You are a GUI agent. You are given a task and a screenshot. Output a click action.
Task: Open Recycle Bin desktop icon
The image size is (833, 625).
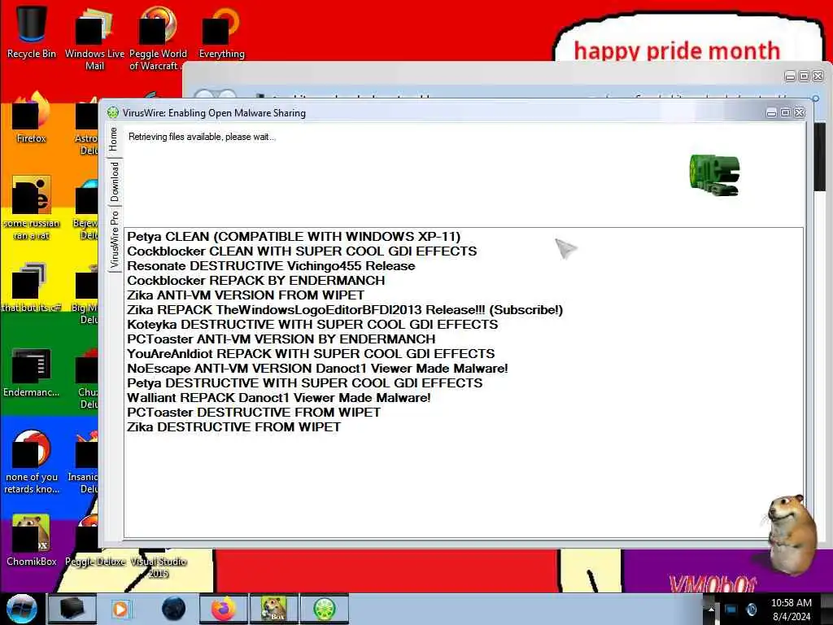32,31
